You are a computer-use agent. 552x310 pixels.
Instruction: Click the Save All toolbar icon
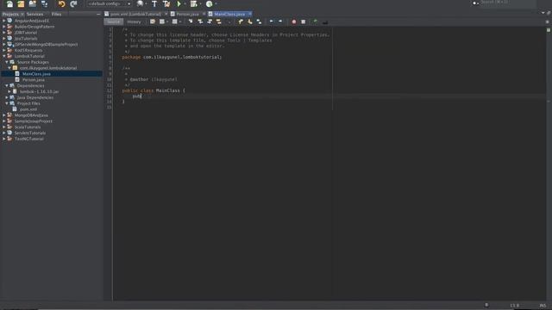[44, 3]
